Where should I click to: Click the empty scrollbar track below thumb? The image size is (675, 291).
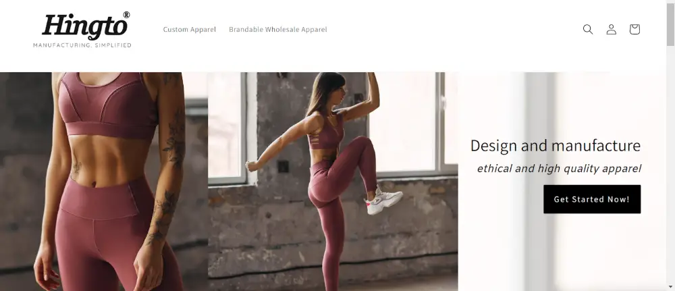pos(671,163)
